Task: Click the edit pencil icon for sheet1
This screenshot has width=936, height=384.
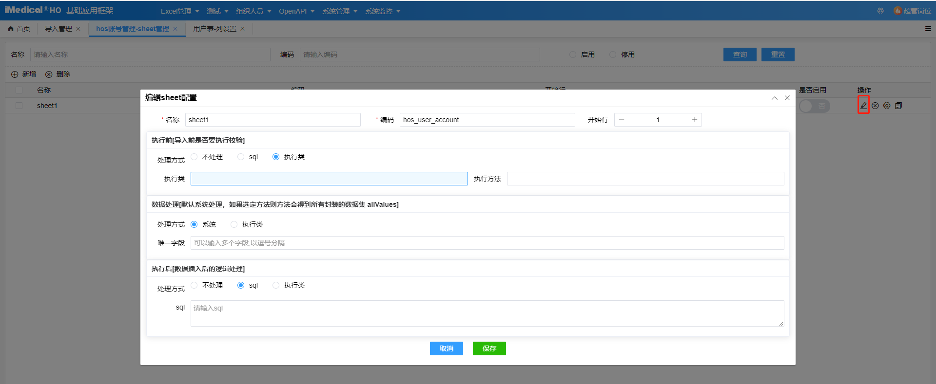Action: [x=863, y=105]
